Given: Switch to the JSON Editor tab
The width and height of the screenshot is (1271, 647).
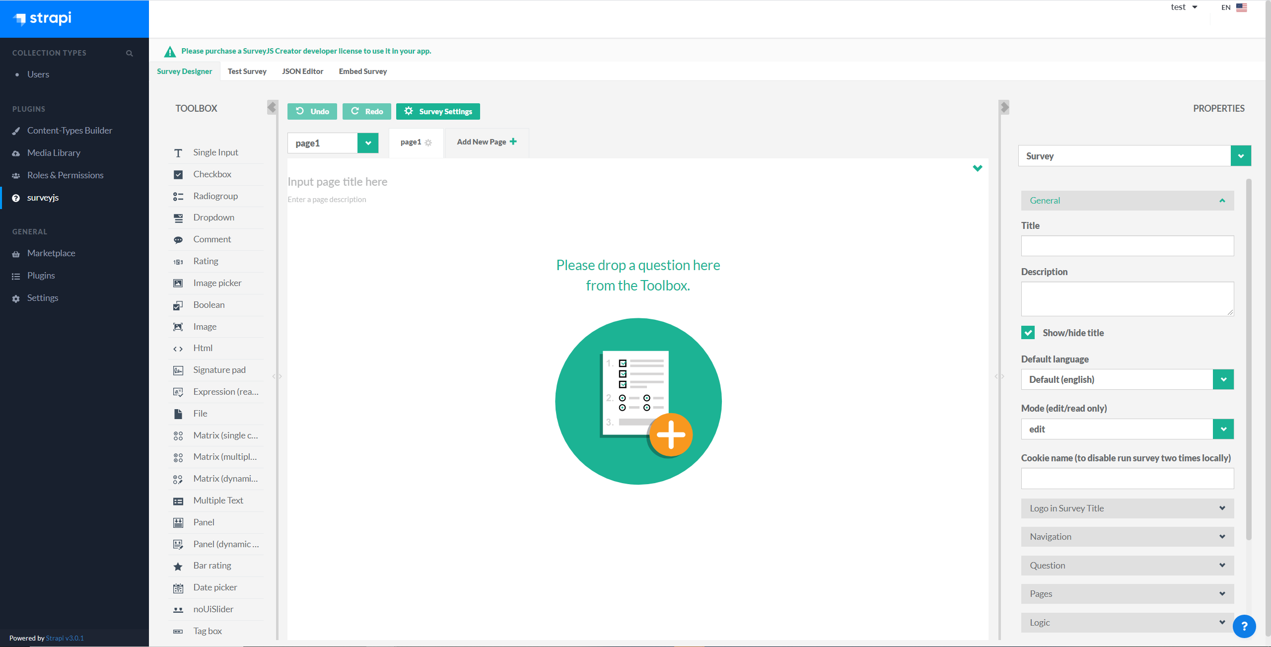Looking at the screenshot, I should click(x=302, y=72).
